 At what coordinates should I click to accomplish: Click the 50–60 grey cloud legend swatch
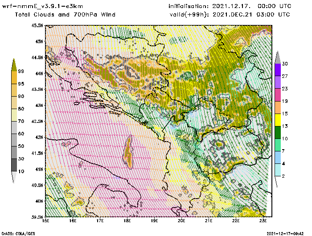pos(14,140)
